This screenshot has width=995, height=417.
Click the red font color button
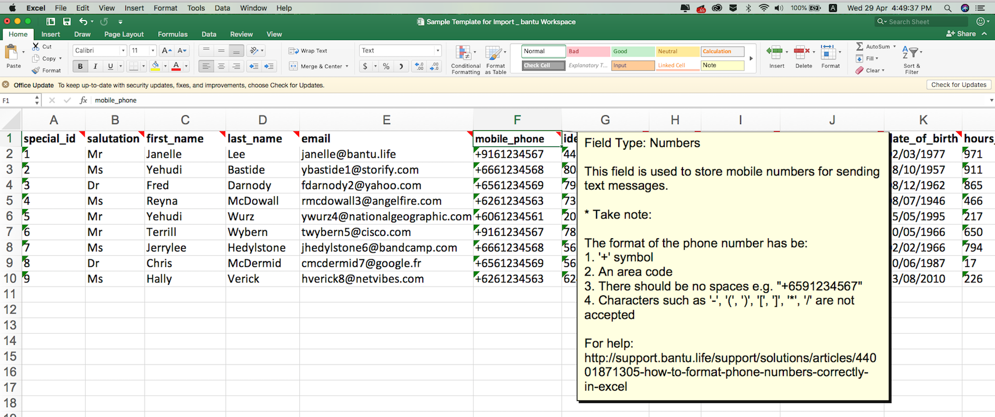click(176, 66)
